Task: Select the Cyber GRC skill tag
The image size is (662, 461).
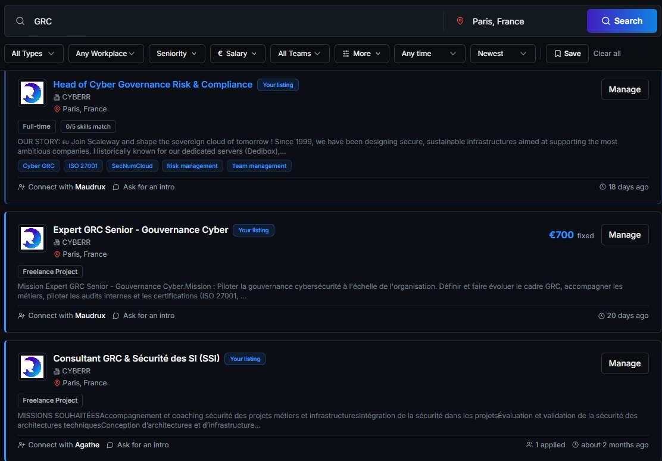Action: pyautogui.click(x=39, y=166)
